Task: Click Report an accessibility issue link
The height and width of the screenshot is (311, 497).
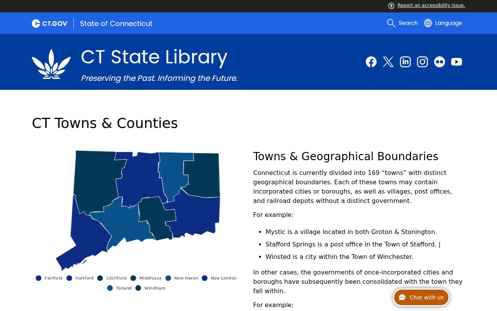Action: point(431,5)
